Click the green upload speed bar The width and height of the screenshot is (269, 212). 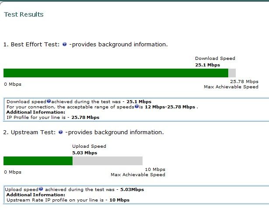click(38, 161)
